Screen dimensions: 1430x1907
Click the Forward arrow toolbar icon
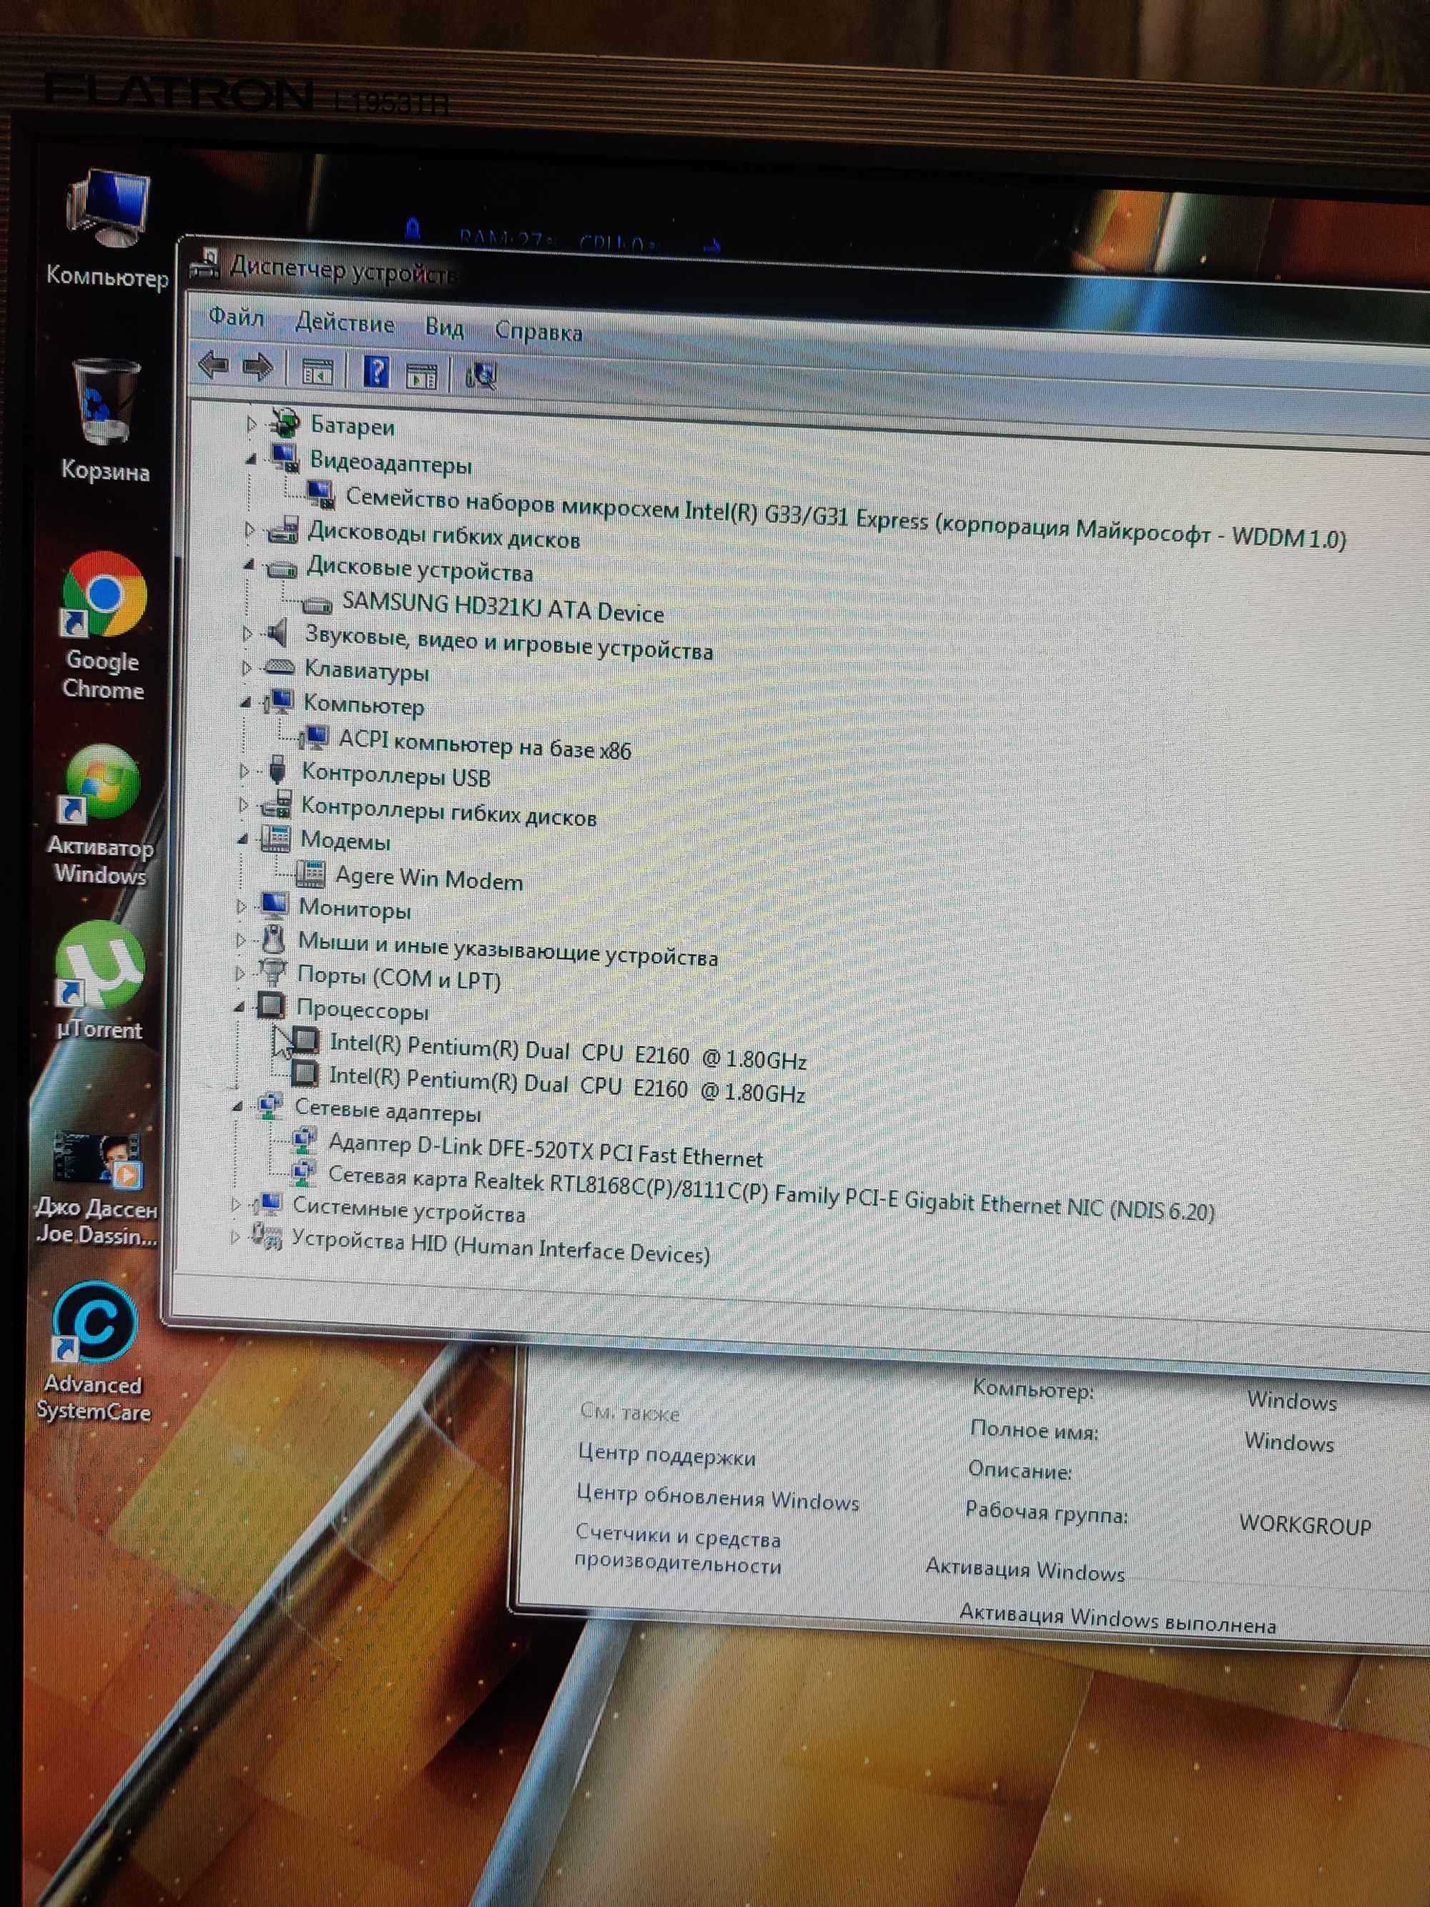(x=257, y=368)
